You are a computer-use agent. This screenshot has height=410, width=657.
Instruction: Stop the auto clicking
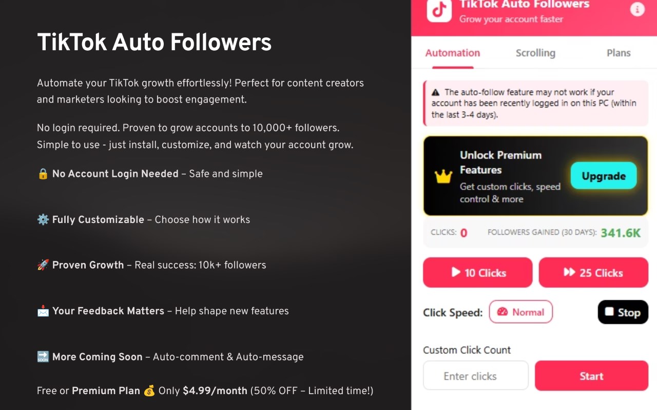point(623,312)
